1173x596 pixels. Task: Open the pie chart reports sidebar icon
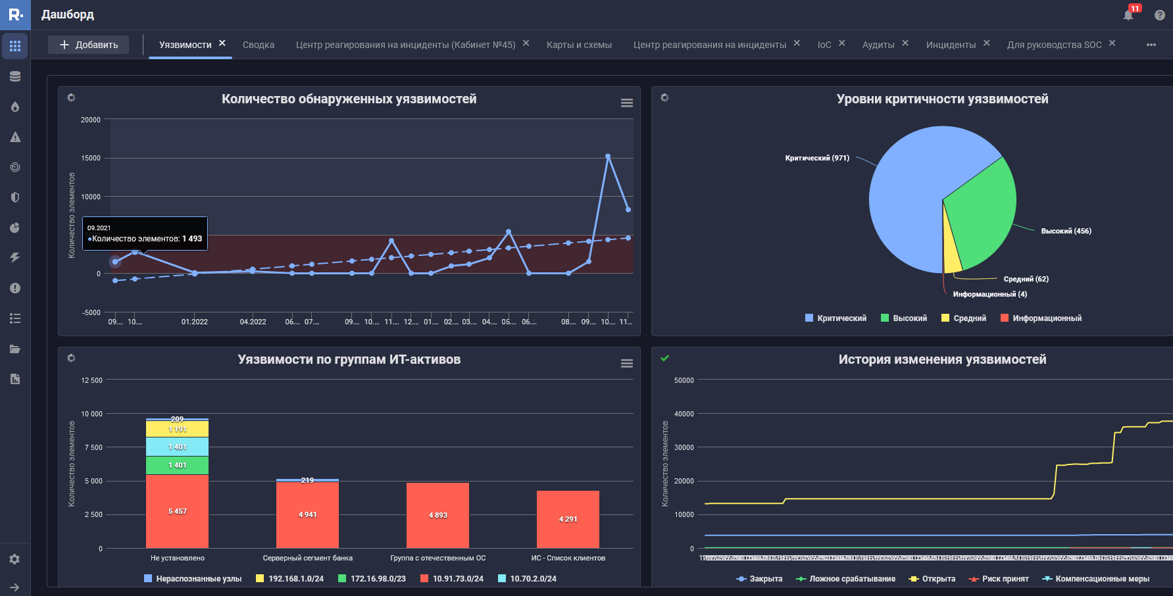click(x=15, y=228)
